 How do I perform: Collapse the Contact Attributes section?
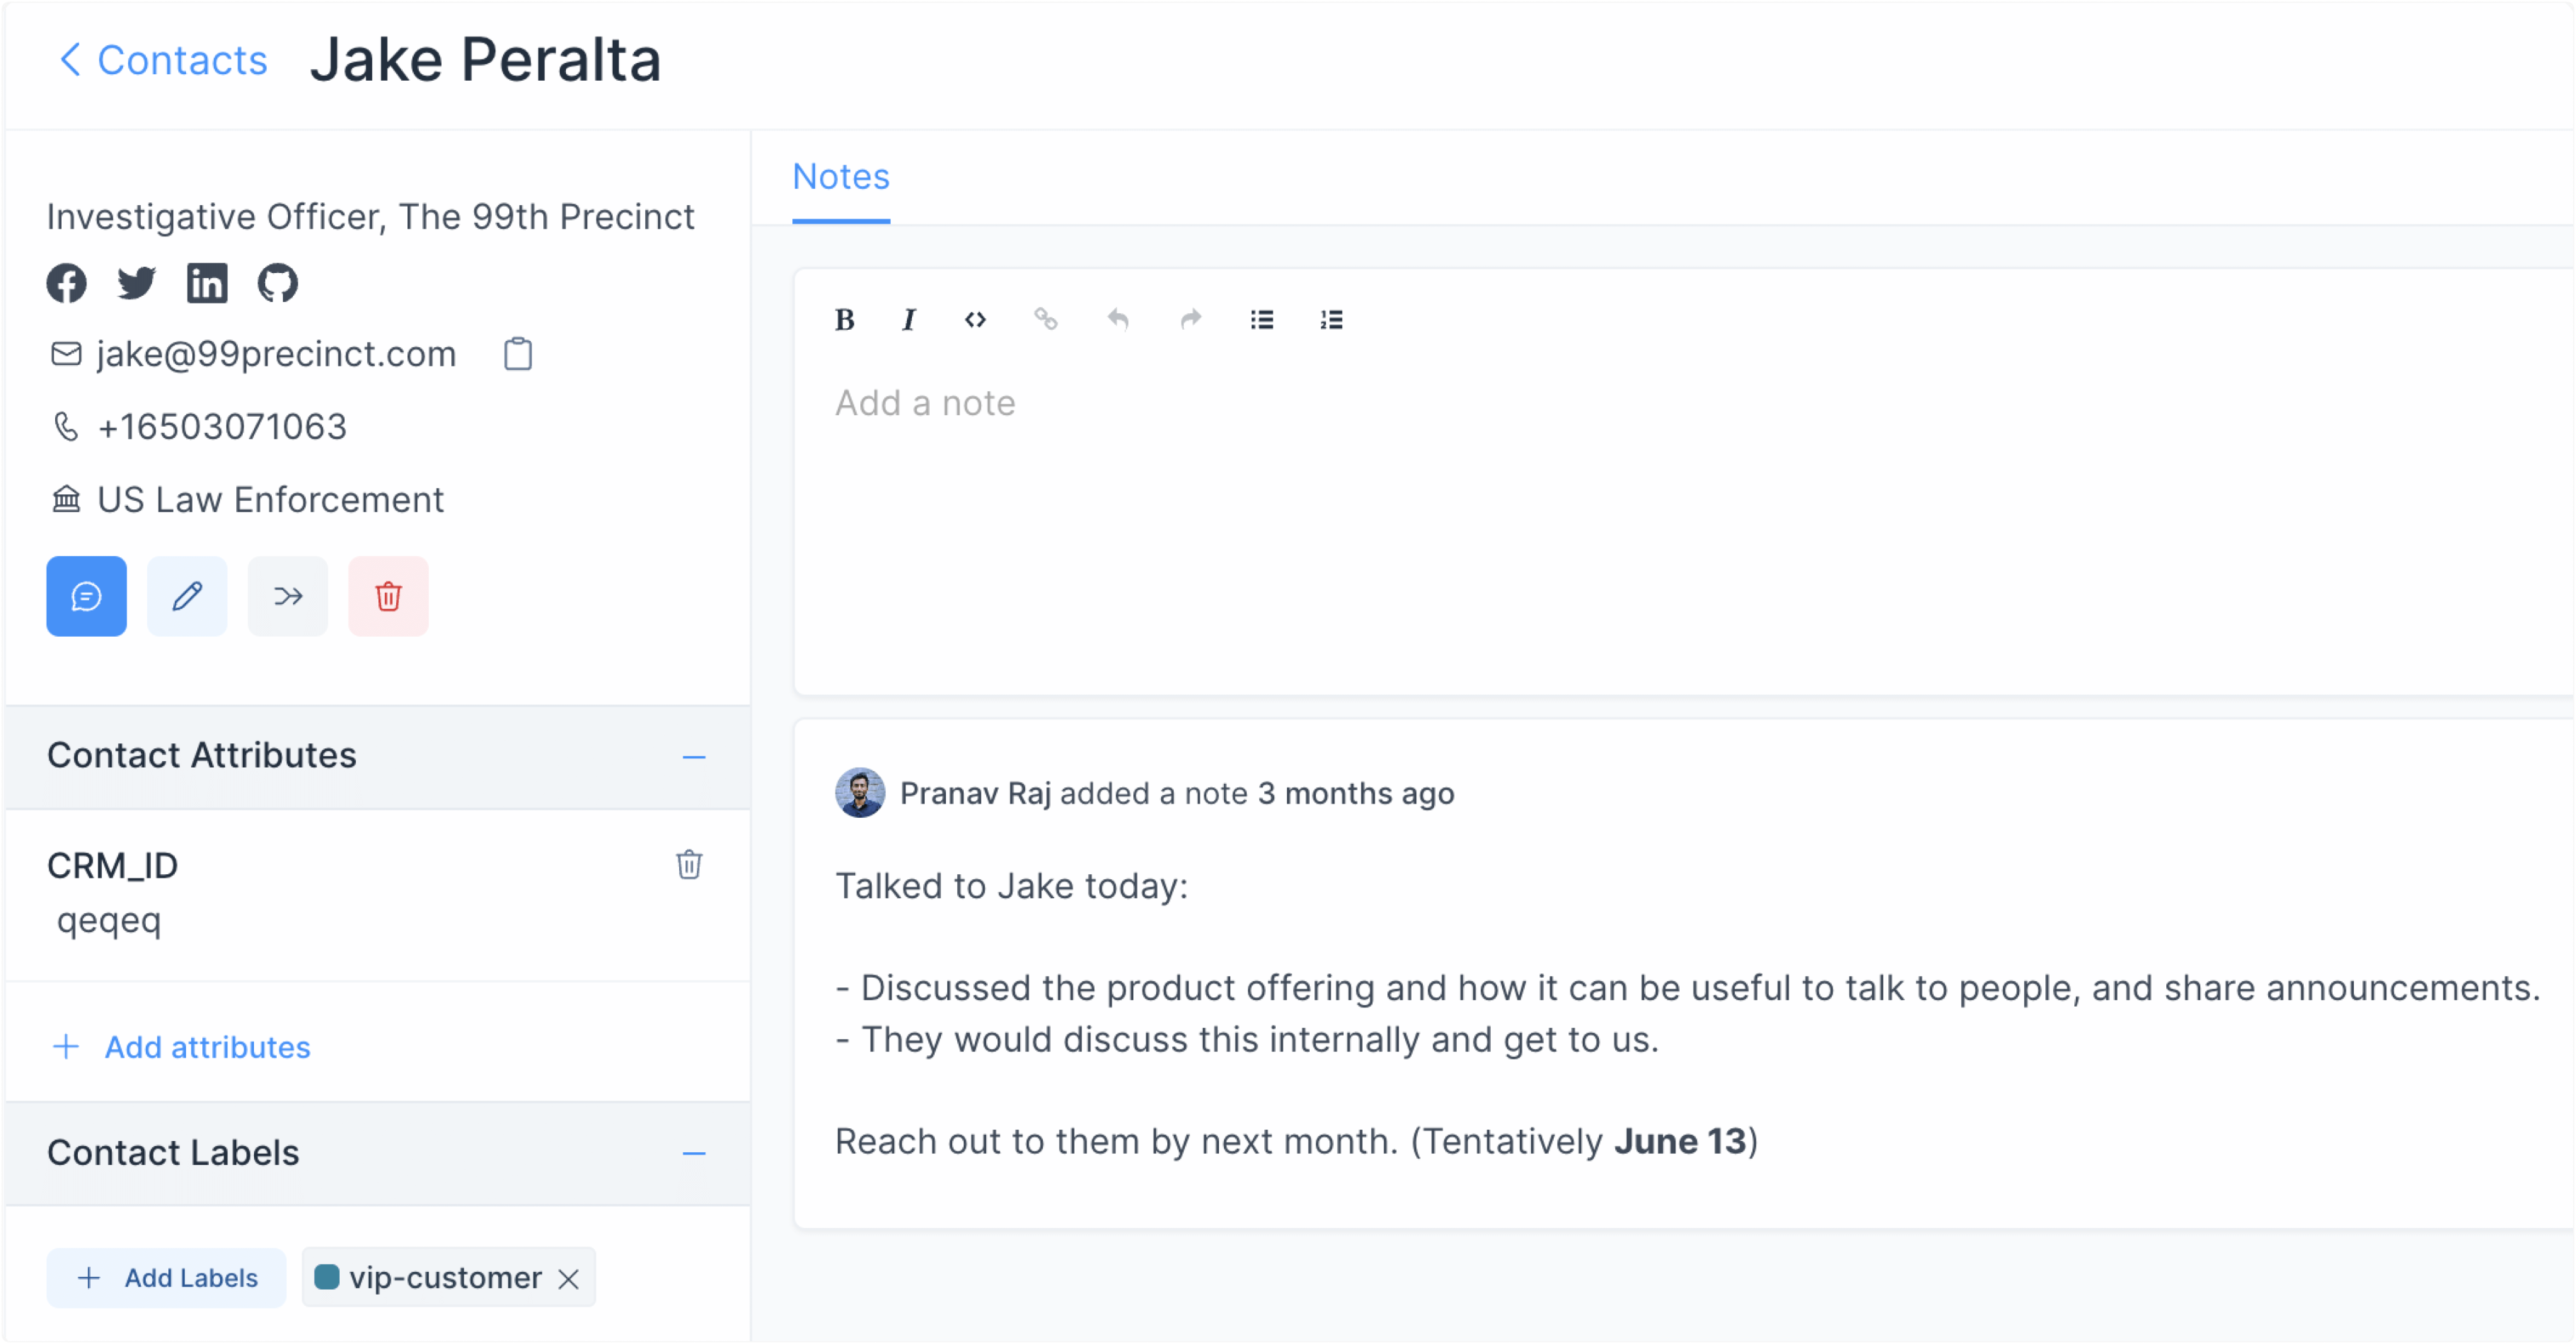[694, 757]
